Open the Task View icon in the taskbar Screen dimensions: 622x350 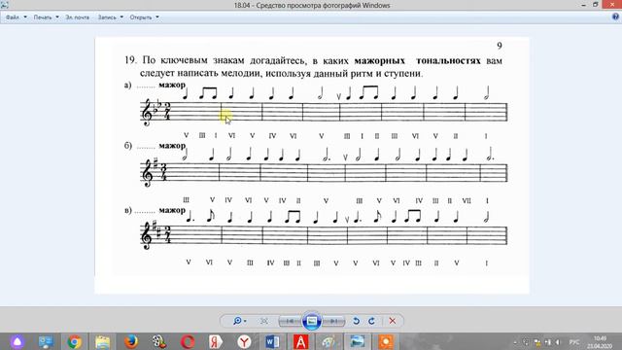[x=46, y=341]
